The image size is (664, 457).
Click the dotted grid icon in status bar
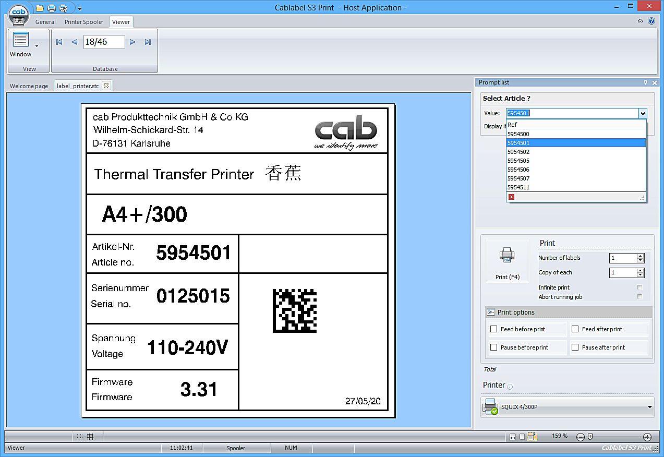pyautogui.click(x=80, y=436)
